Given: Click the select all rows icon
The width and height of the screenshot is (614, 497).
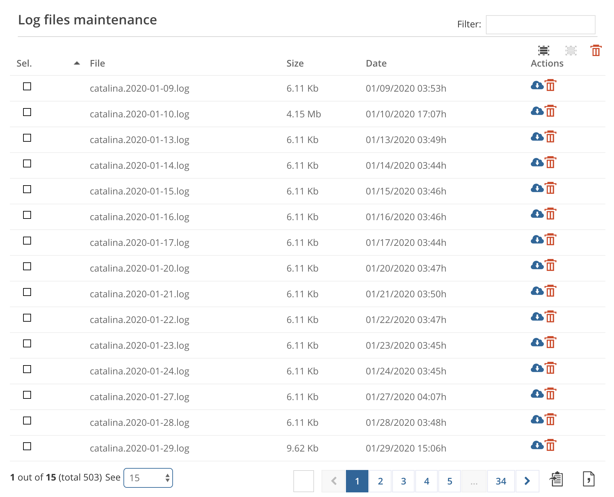Looking at the screenshot, I should coord(544,50).
